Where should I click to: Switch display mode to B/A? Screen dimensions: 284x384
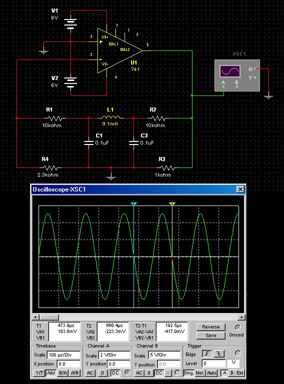click(63, 372)
